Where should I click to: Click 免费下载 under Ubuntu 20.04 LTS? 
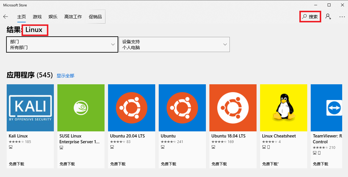click(118, 164)
